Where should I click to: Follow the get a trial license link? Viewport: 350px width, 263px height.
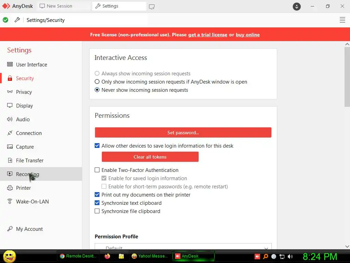207,35
